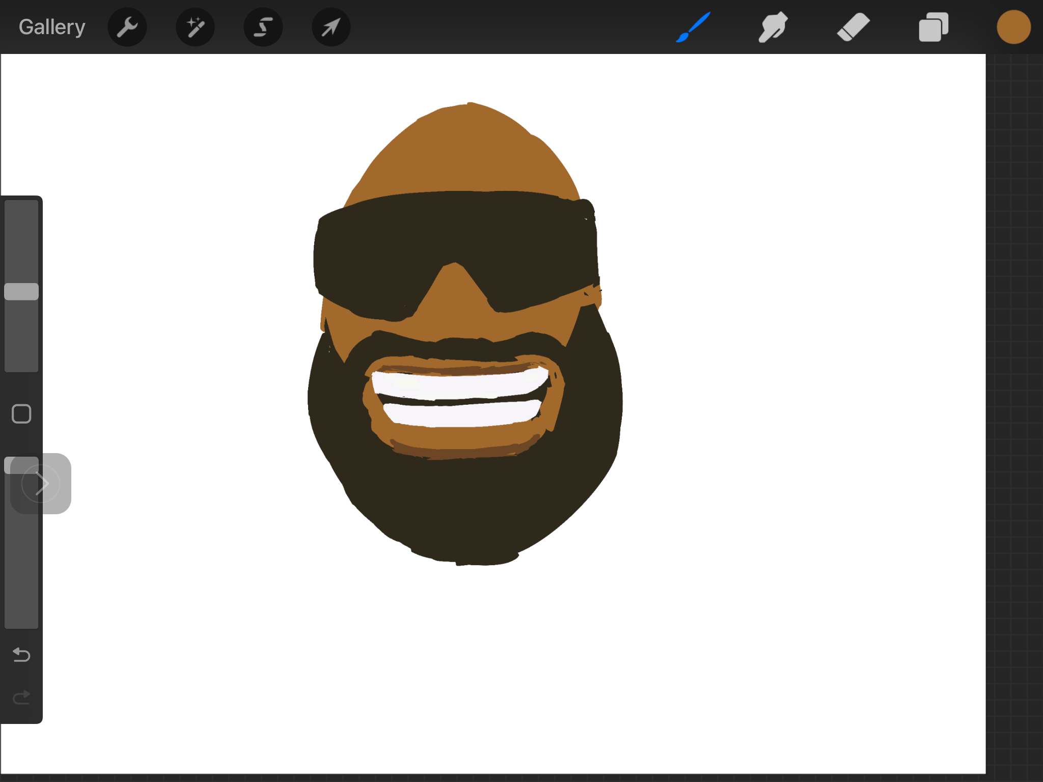
Task: Tap the square modify button on sidebar
Action: (x=21, y=414)
